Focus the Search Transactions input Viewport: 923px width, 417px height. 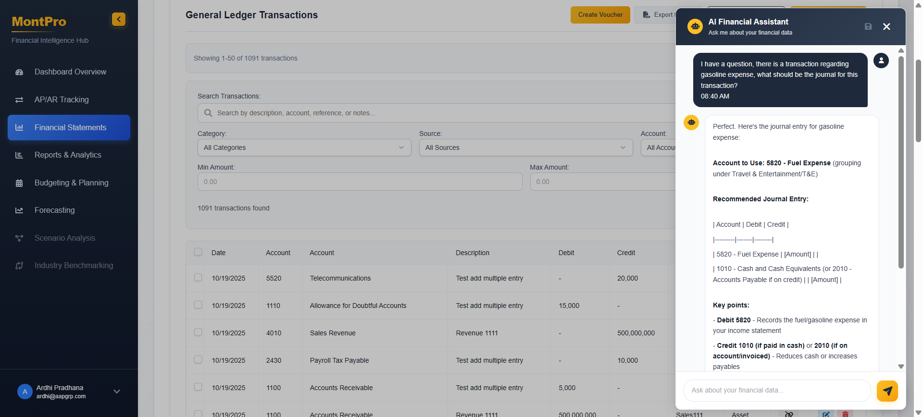437,113
